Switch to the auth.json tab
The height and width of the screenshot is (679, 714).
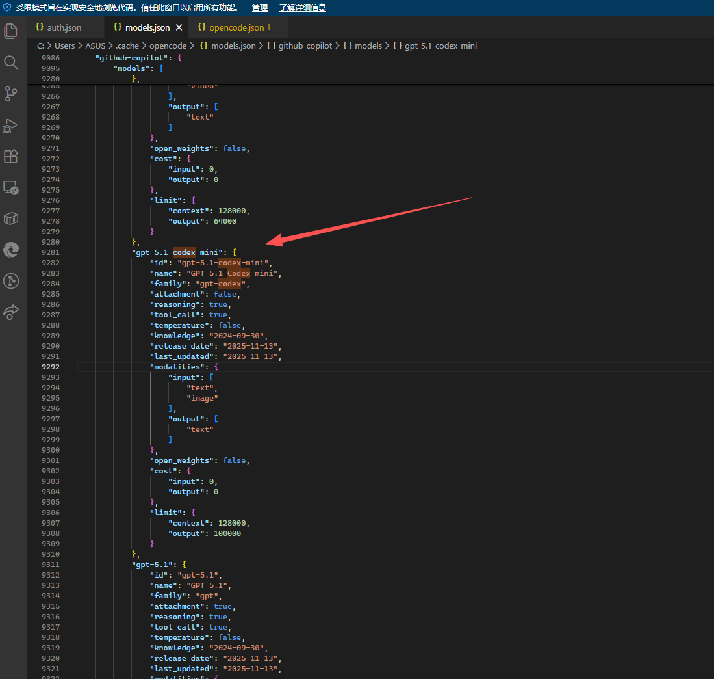64,28
